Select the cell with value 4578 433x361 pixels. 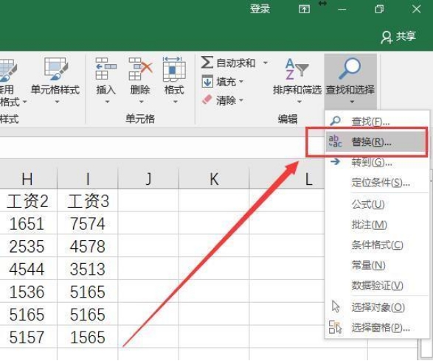coord(88,246)
